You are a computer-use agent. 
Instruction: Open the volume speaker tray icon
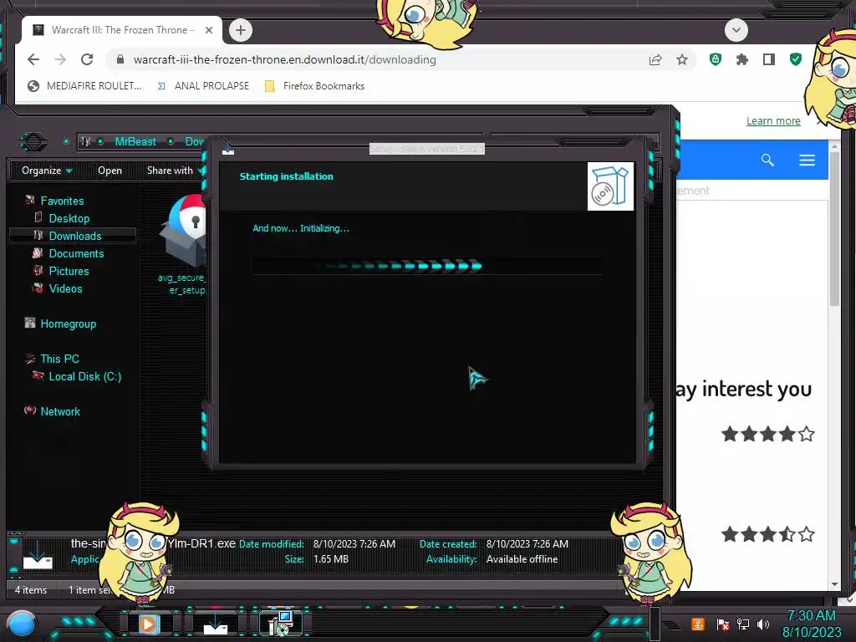pos(763,624)
